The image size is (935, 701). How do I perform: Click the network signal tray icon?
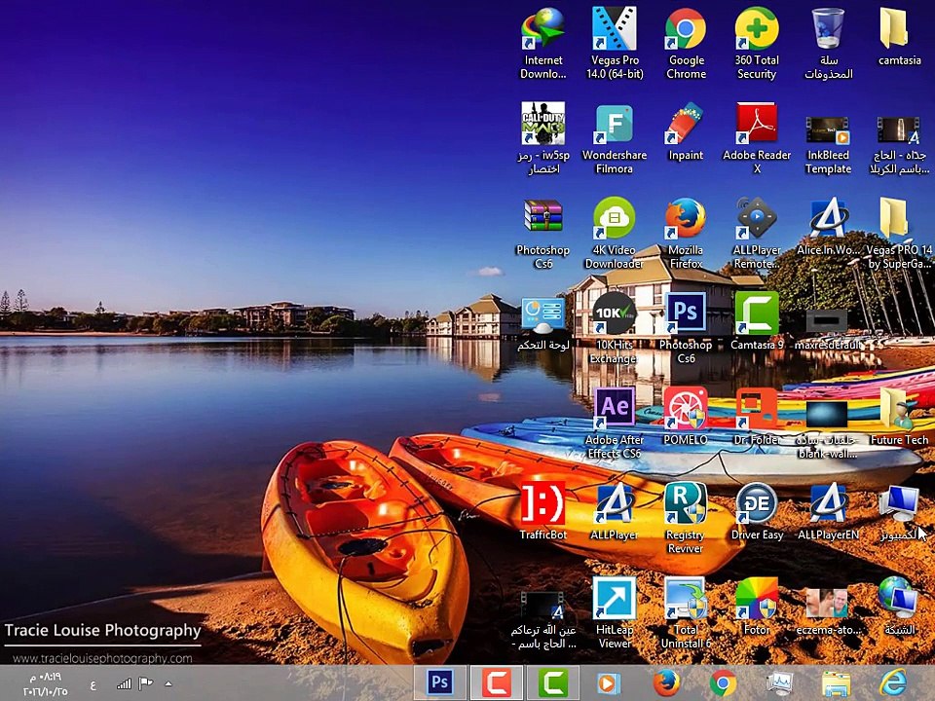124,683
